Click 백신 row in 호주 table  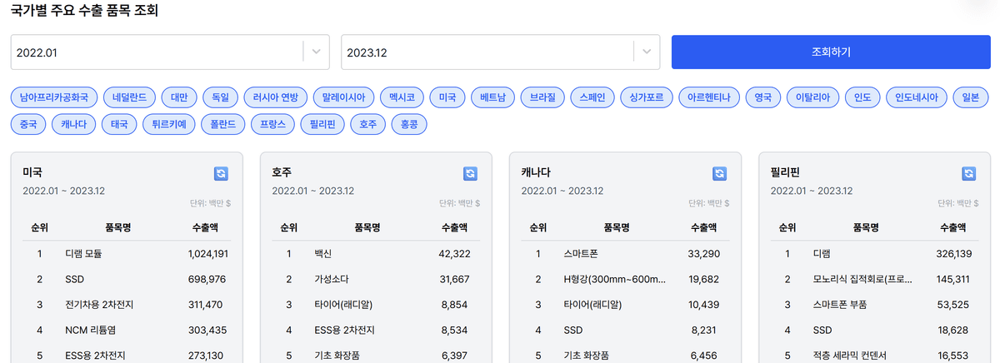(x=376, y=253)
